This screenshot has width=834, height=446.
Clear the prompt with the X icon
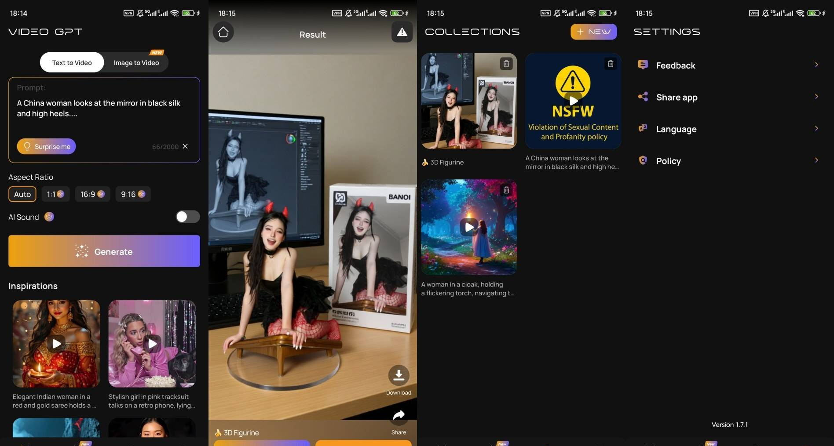point(185,146)
